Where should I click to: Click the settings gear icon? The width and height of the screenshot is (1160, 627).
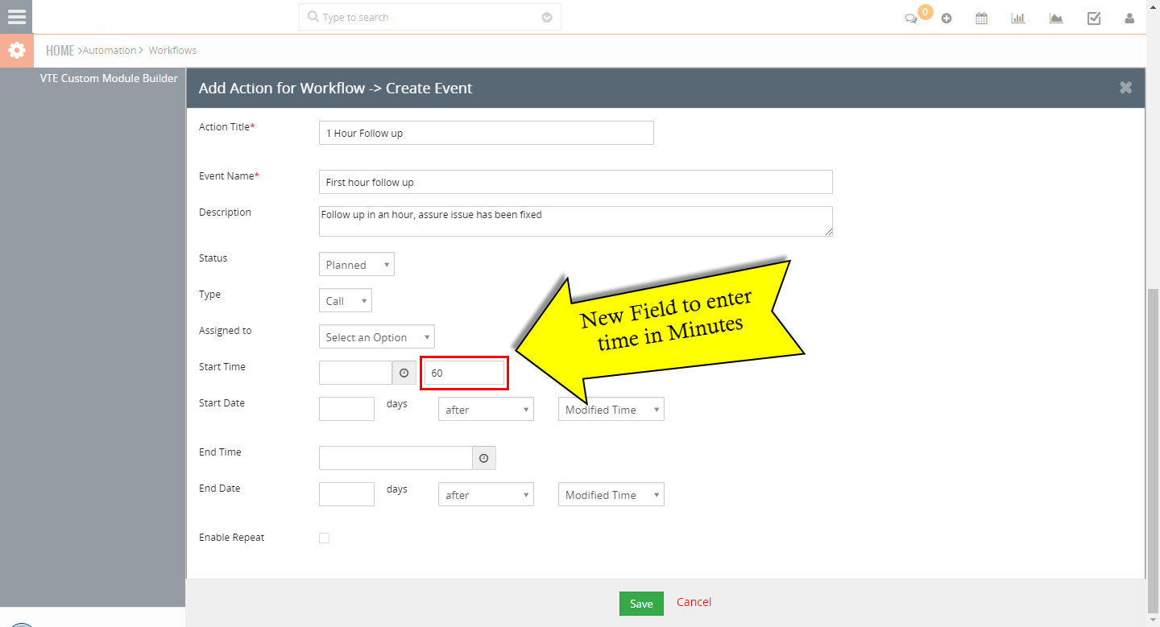tap(16, 50)
